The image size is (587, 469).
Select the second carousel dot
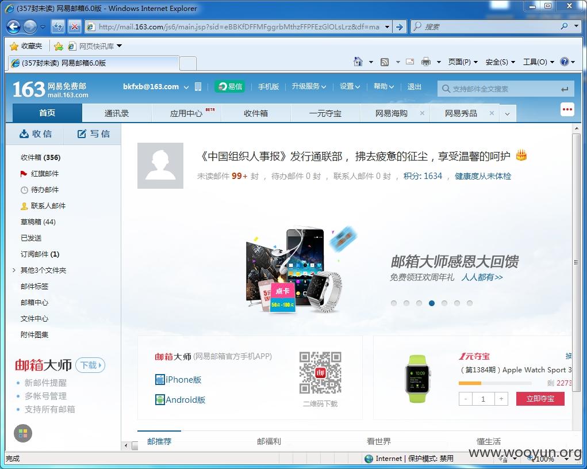click(406, 303)
